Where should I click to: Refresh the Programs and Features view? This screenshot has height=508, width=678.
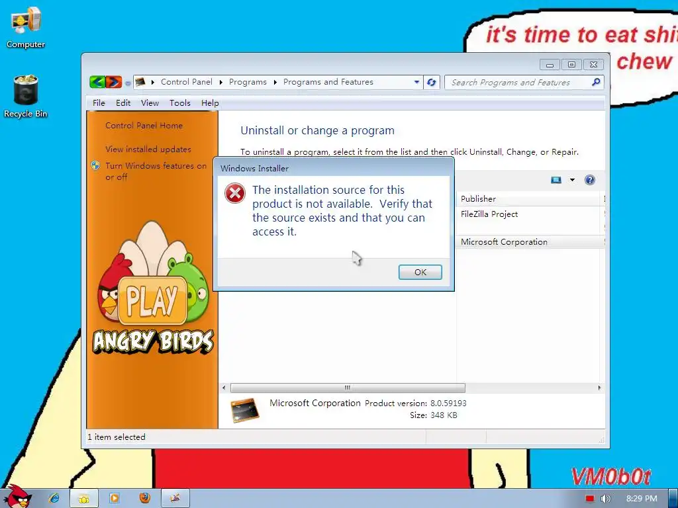(x=432, y=82)
